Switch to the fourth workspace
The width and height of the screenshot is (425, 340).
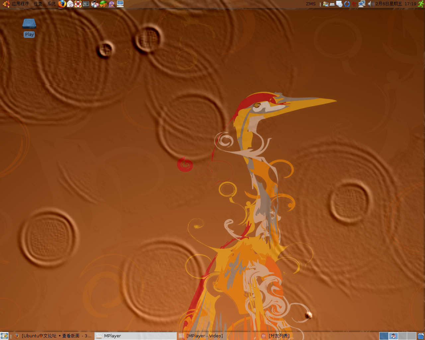coord(412,336)
